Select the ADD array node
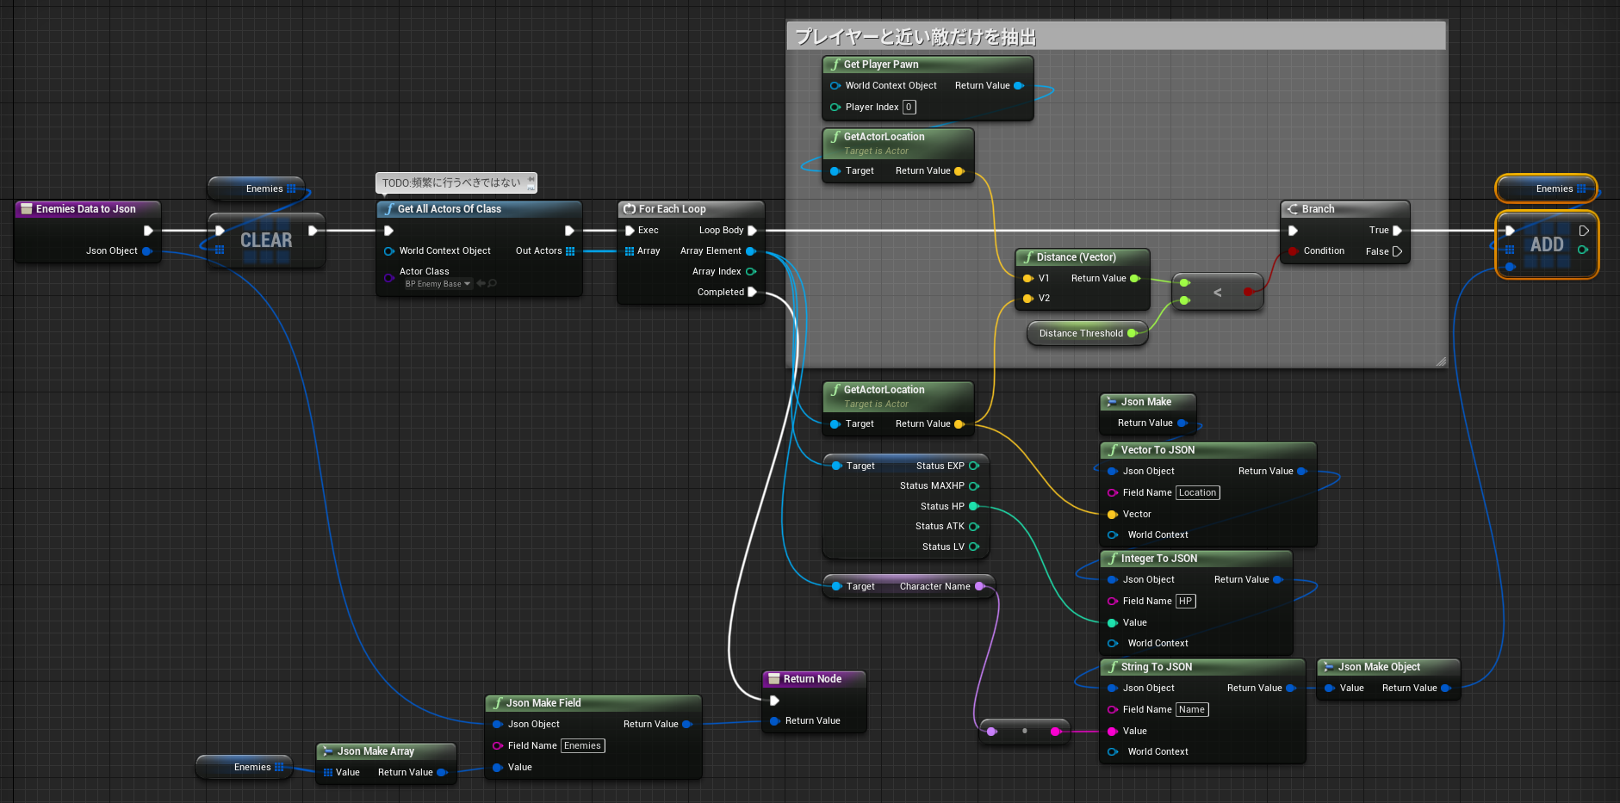Image resolution: width=1620 pixels, height=803 pixels. coord(1547,244)
